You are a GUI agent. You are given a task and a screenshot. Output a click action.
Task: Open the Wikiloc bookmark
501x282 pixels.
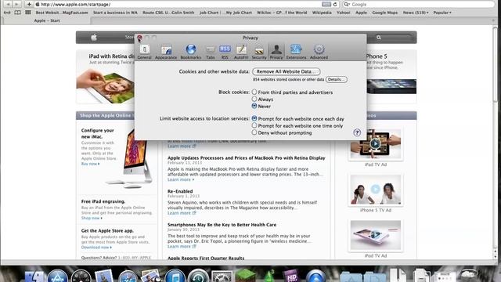click(282, 13)
